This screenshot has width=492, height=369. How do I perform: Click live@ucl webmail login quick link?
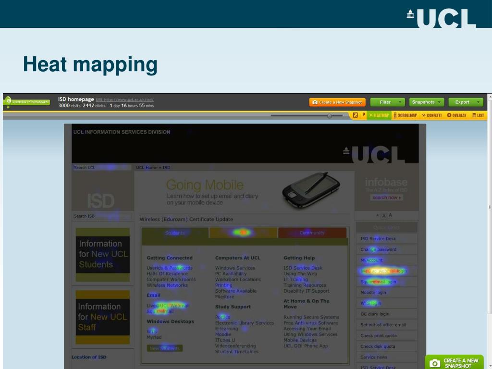click(x=387, y=271)
